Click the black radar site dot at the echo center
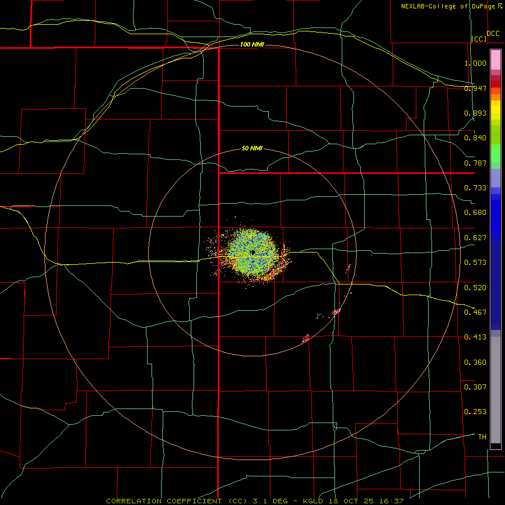This screenshot has width=505, height=505. (253, 252)
